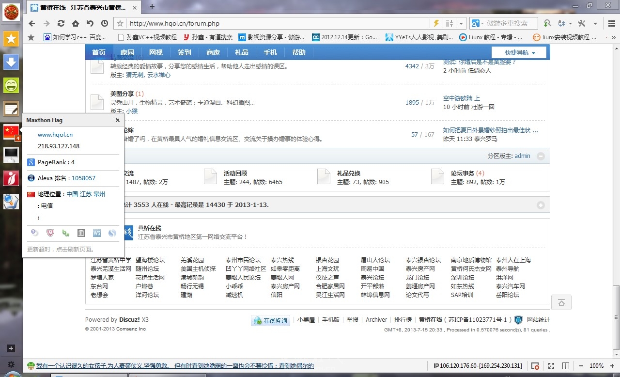
Task: Click the forward navigation arrow
Action: point(46,23)
